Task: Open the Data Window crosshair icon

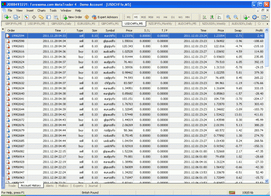Action: coord(34,17)
